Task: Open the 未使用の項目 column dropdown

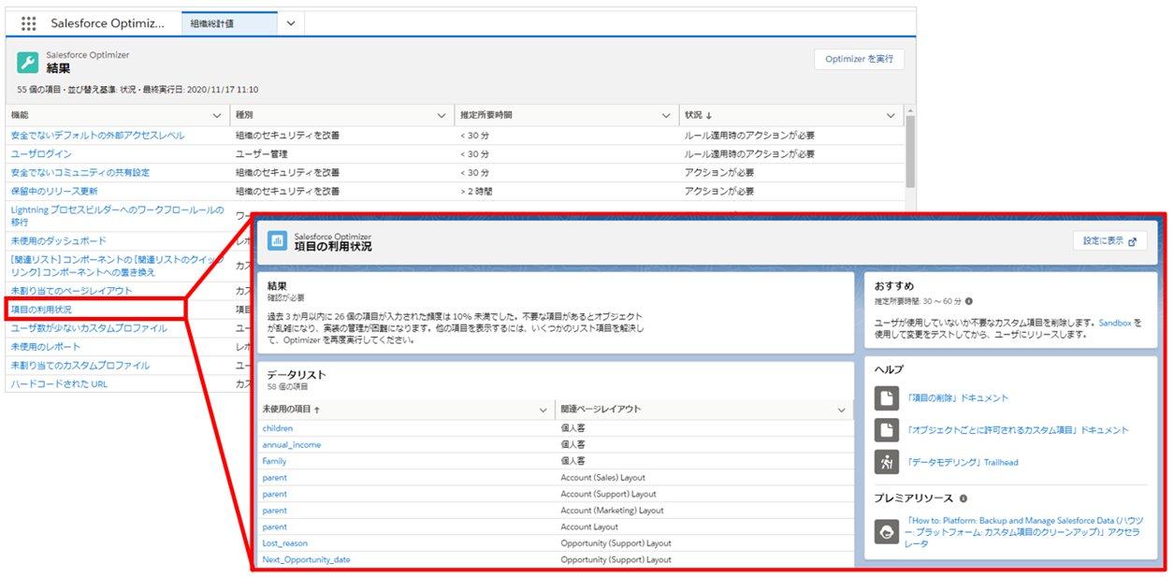Action: click(x=544, y=410)
